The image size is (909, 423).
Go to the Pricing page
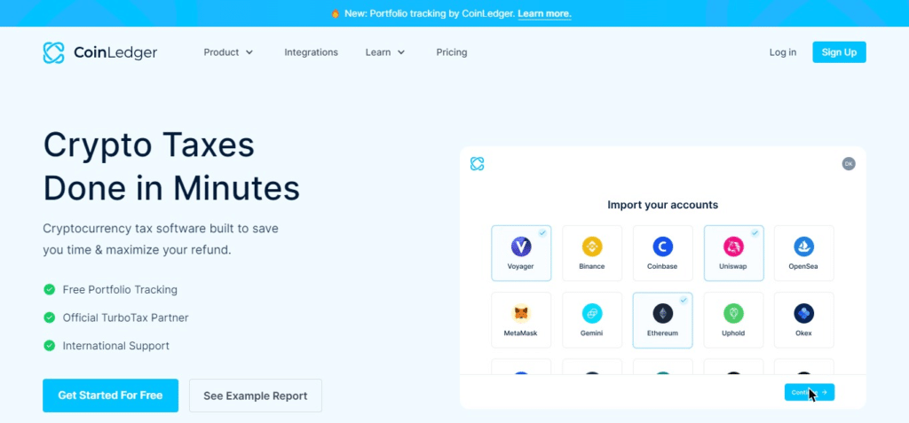451,52
